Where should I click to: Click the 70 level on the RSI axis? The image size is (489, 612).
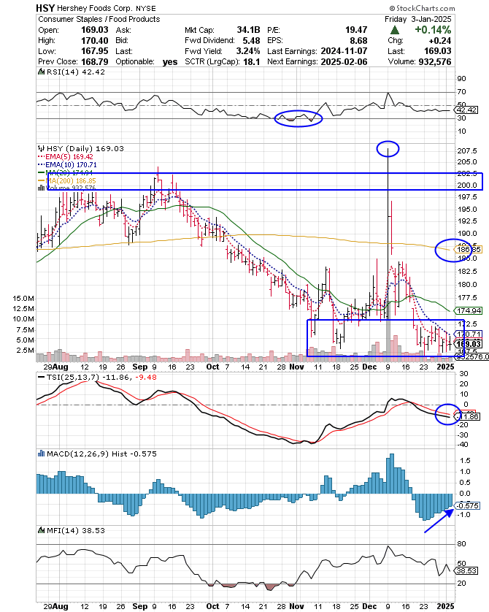point(461,92)
